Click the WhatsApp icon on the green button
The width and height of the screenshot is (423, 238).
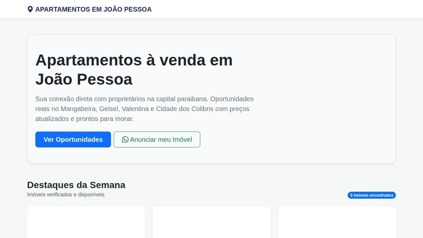125,139
